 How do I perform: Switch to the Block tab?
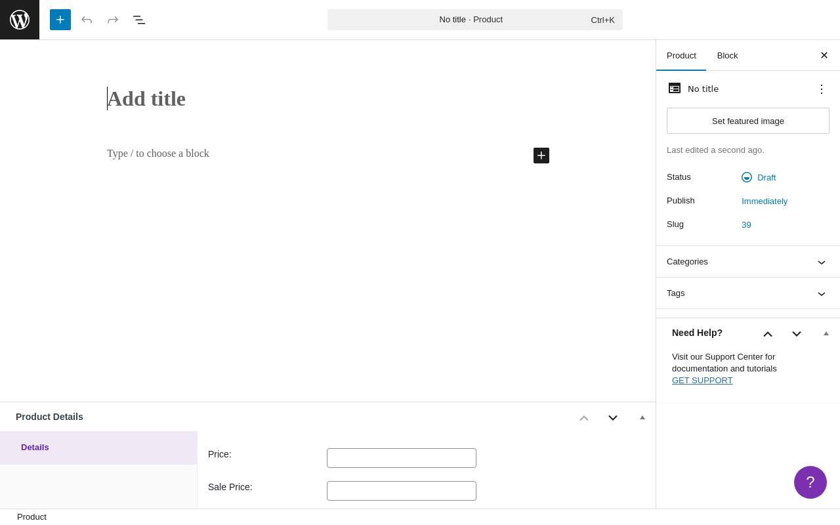coord(727,55)
